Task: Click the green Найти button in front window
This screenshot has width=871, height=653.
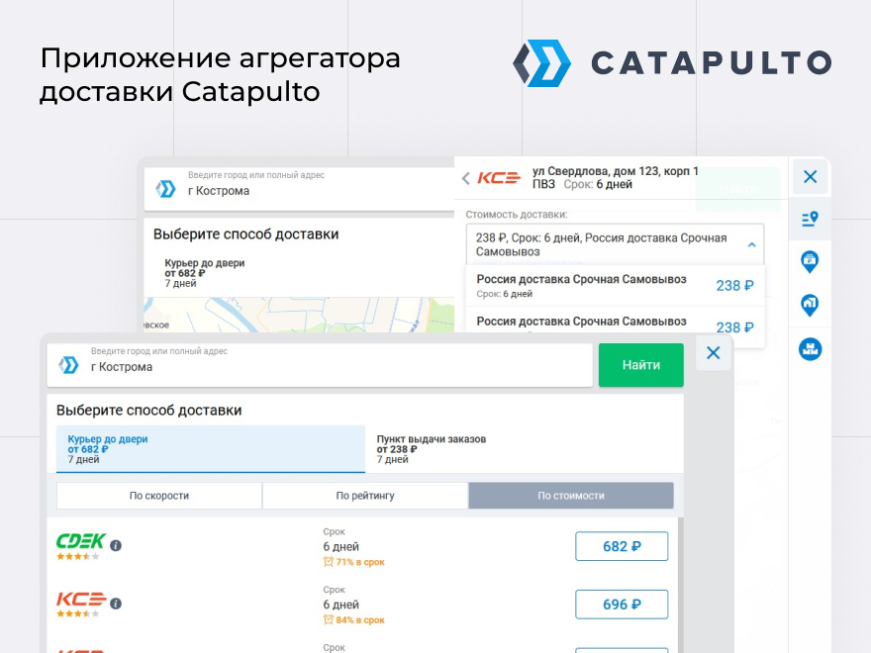Action: click(641, 365)
